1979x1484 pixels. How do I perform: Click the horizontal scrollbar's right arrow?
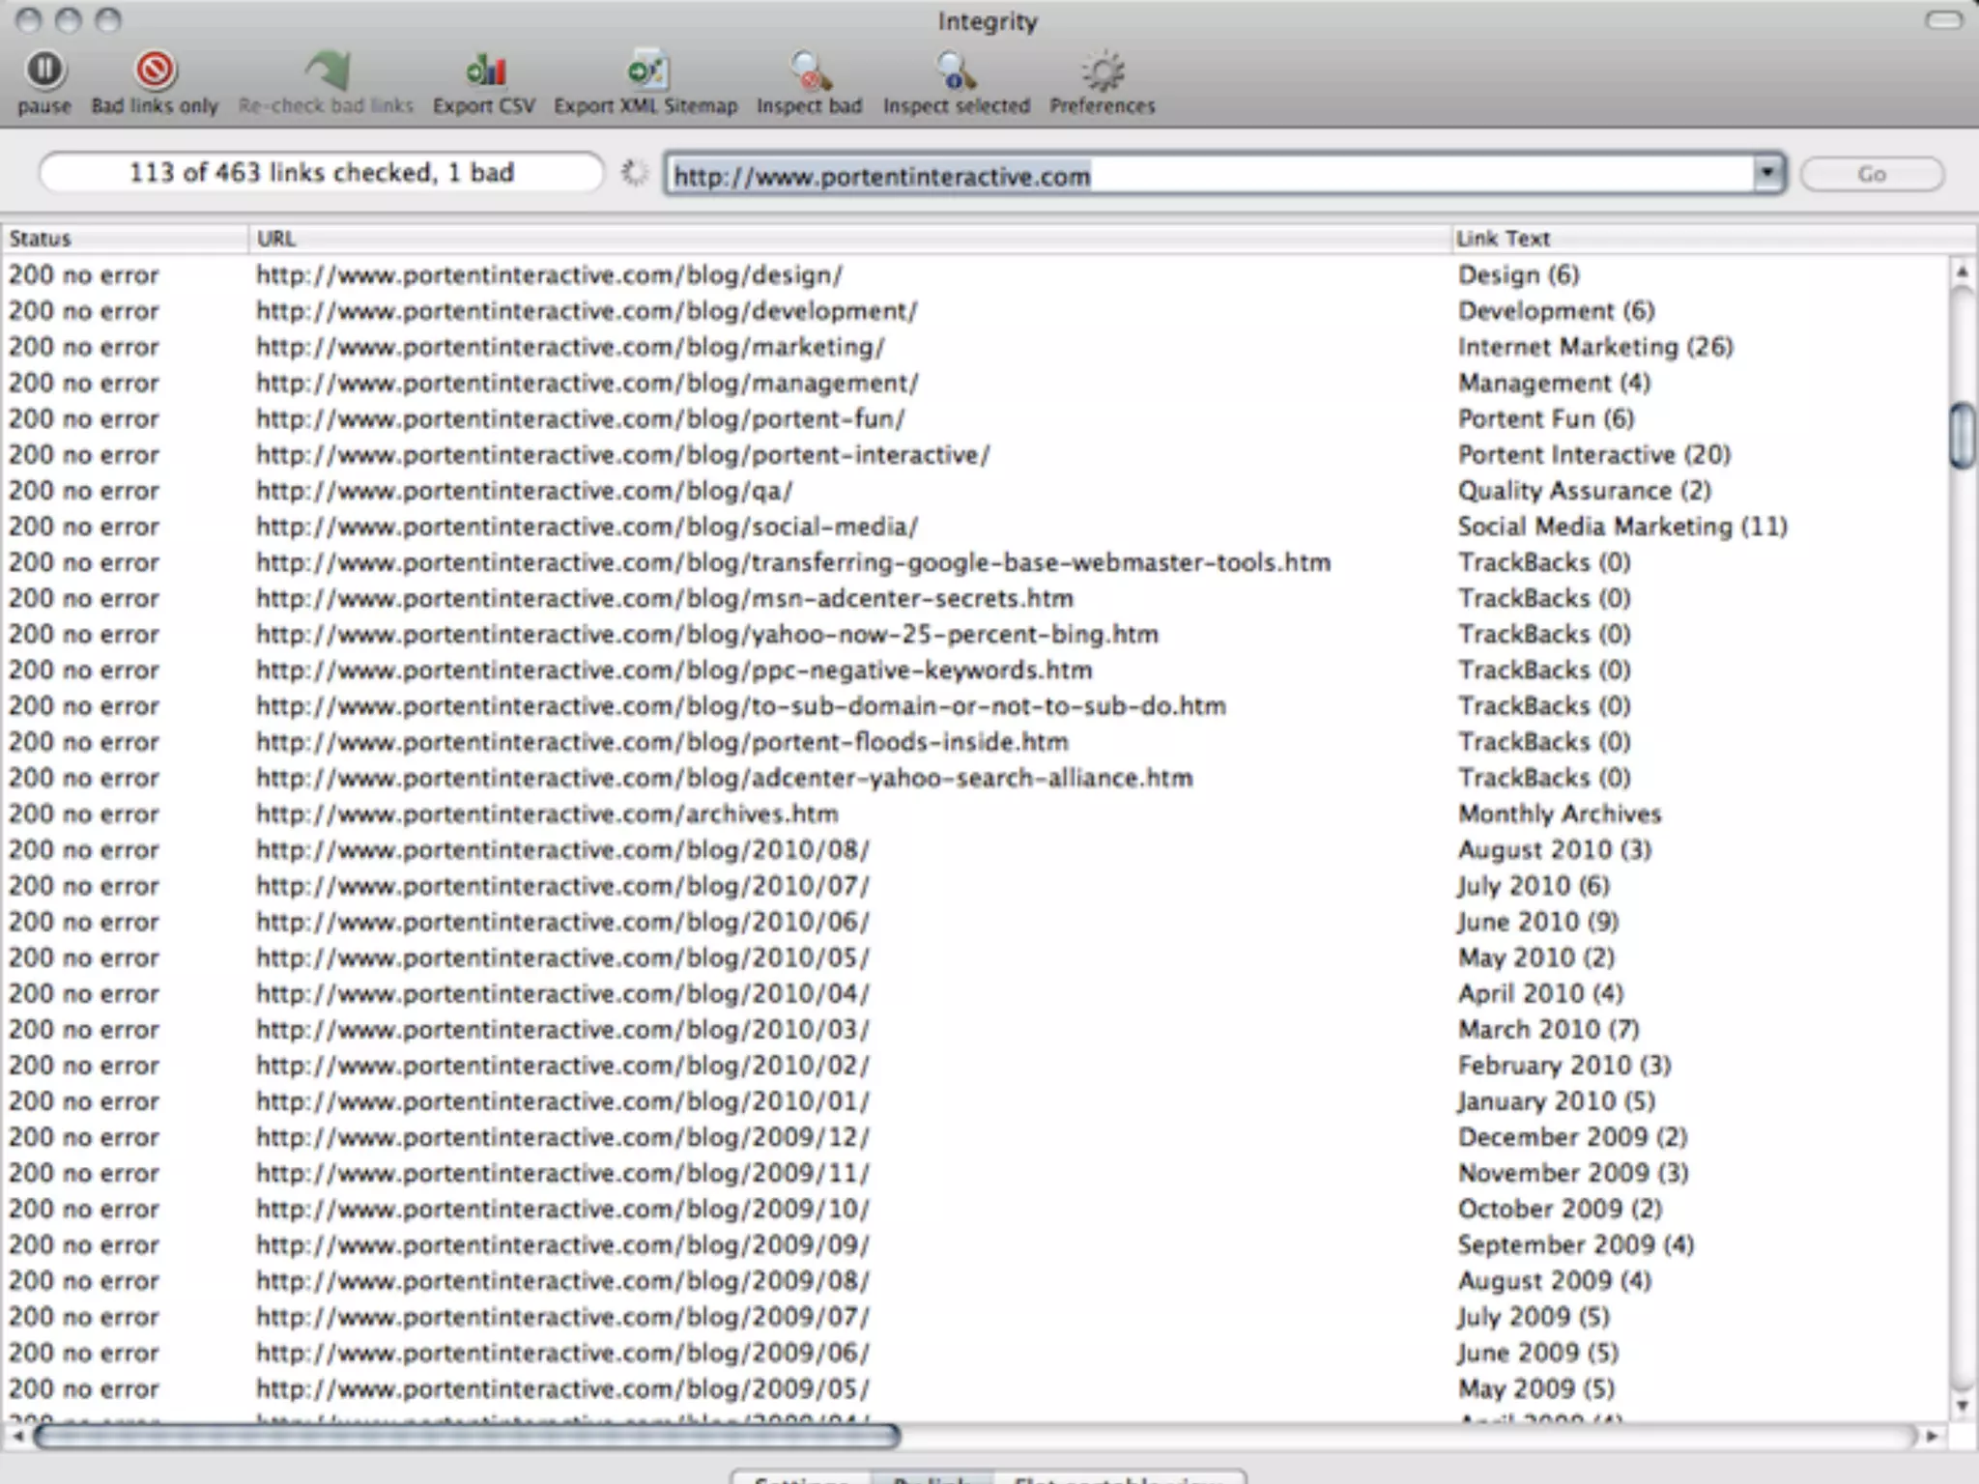click(x=1931, y=1437)
